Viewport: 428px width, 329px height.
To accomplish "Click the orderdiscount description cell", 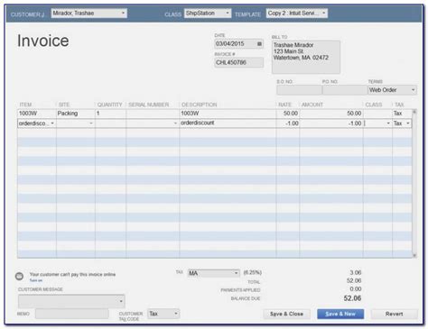I will pyautogui.click(x=228, y=123).
